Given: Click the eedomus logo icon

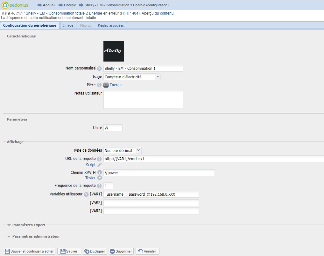Looking at the screenshot, I should coord(5,5).
